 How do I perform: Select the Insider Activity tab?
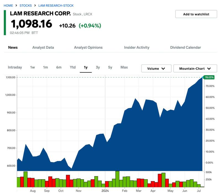[x=137, y=47]
